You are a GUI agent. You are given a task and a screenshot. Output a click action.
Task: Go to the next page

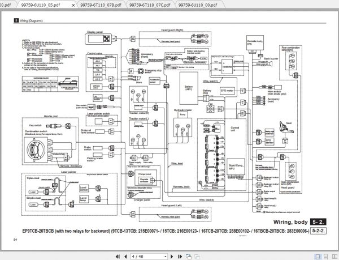point(172,257)
